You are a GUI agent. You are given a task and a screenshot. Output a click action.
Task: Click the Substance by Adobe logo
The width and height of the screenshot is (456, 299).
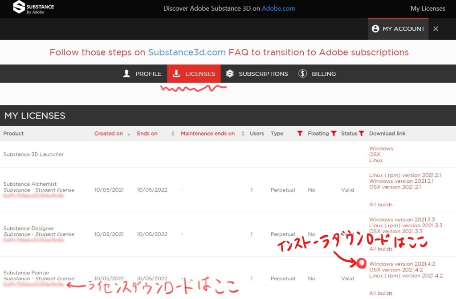(x=33, y=8)
